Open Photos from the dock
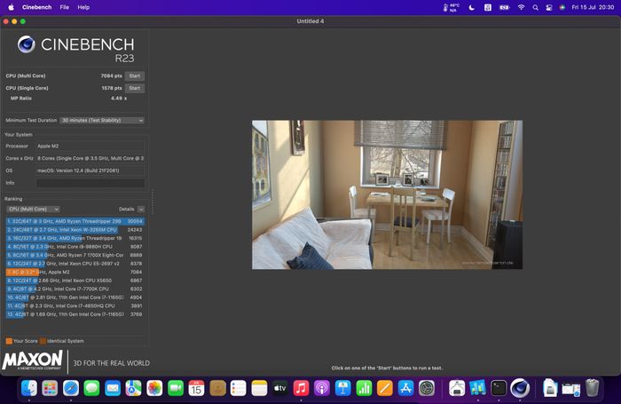Viewport: 621px width, 404px height. (154, 388)
